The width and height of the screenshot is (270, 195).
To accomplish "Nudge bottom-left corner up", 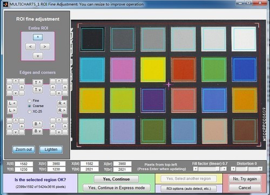I will click(16, 120).
